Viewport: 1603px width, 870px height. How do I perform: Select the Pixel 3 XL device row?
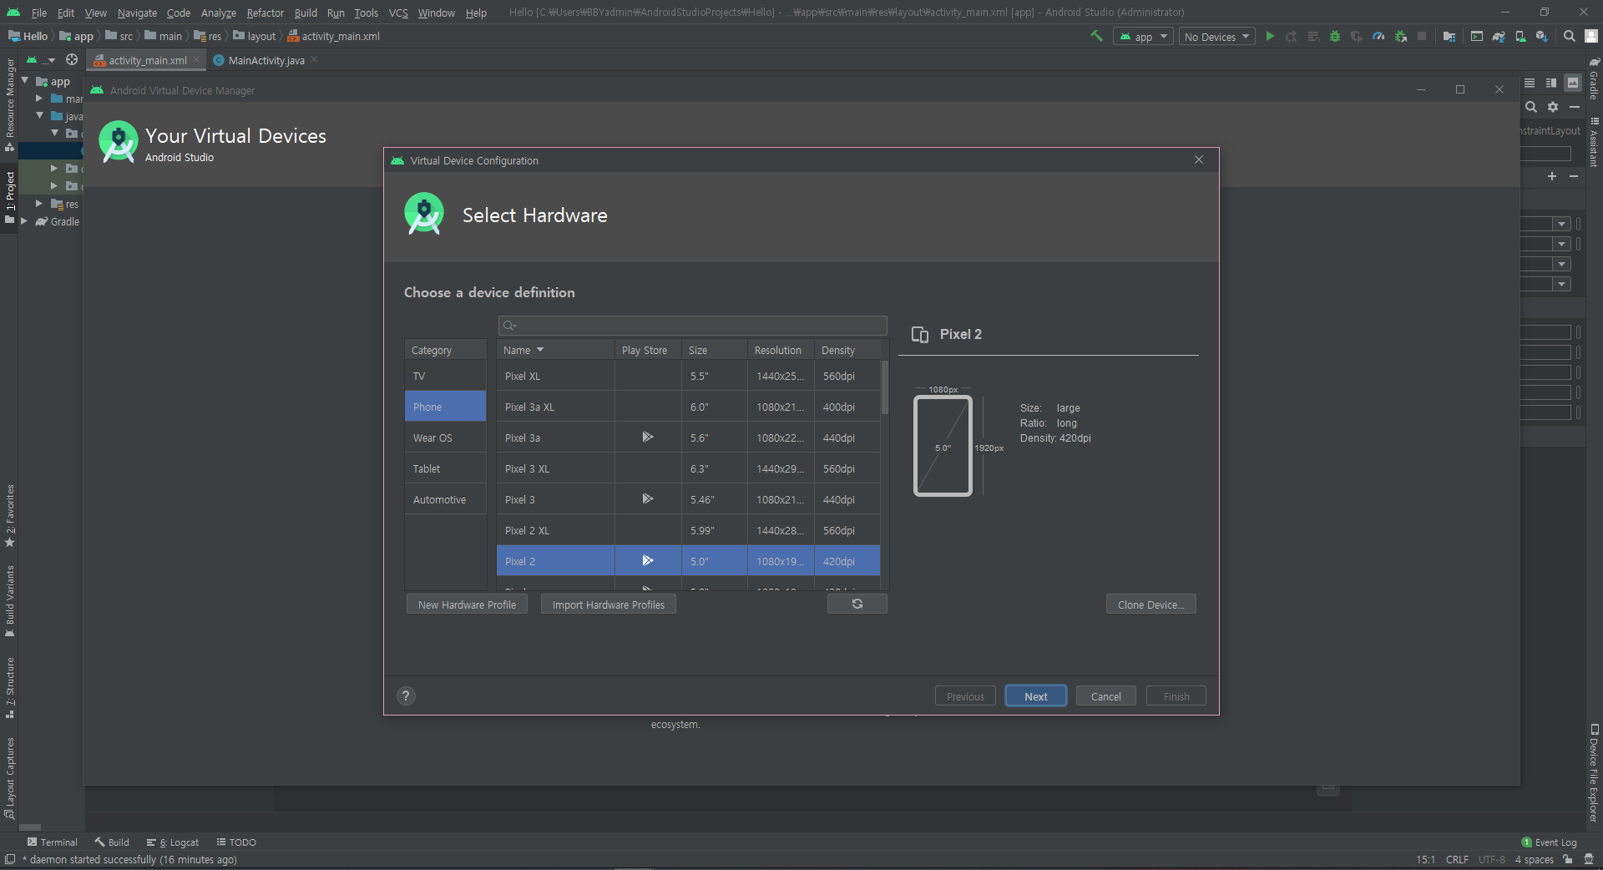(688, 468)
